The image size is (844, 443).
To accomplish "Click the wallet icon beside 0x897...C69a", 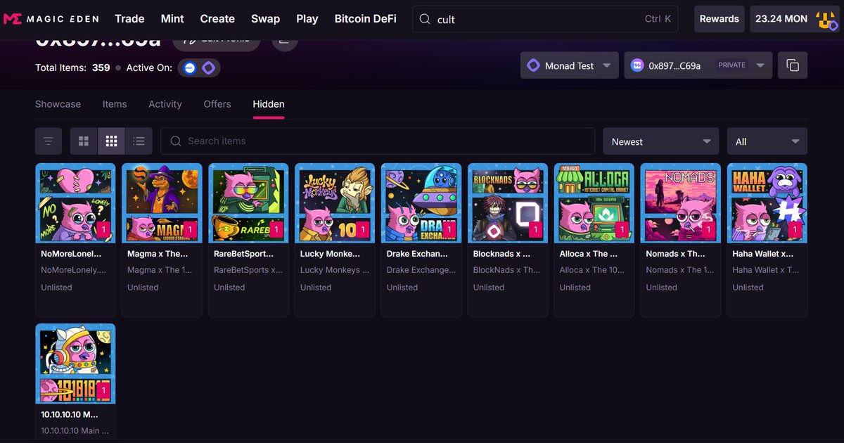I will pos(637,65).
